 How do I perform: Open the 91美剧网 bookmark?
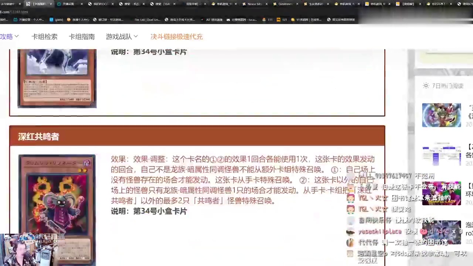coord(305,20)
